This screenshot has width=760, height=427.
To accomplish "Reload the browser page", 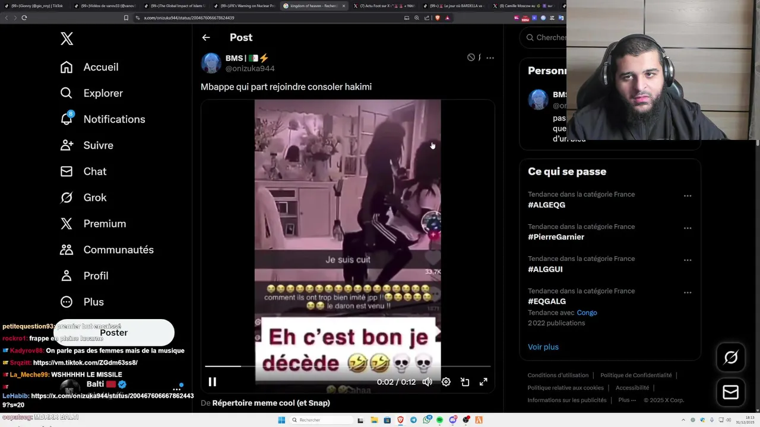I will 24,18.
